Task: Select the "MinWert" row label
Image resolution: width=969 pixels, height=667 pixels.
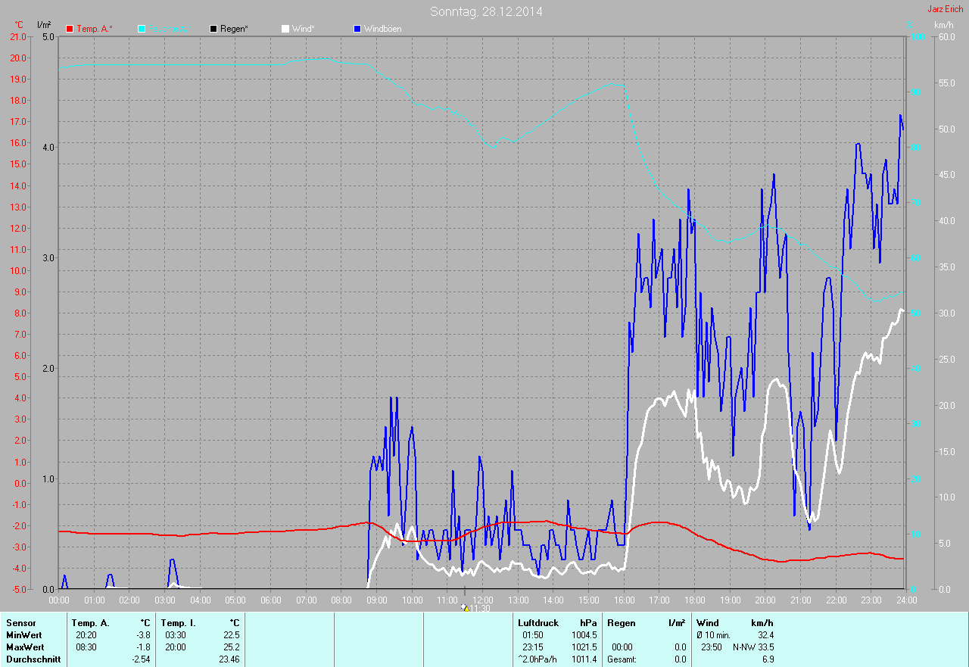Action: point(25,635)
